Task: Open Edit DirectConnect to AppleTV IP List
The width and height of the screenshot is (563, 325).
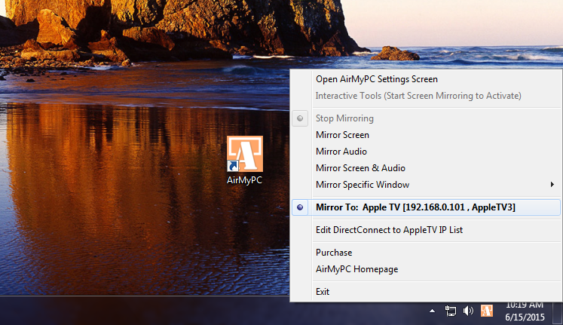Action: coord(426,230)
